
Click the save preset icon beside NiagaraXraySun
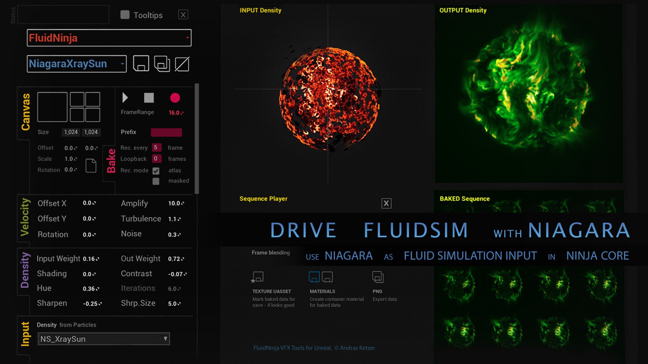pyautogui.click(x=141, y=63)
